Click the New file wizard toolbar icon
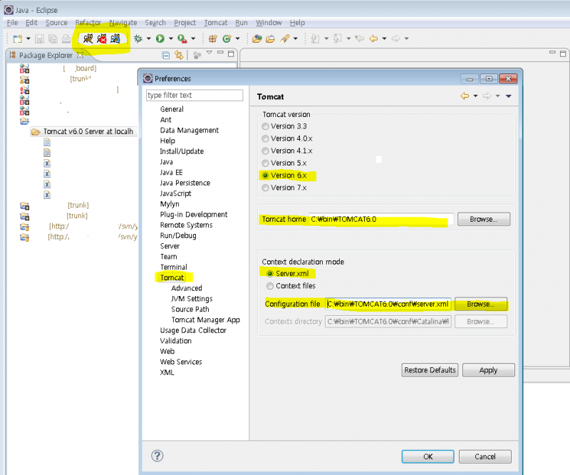Viewport: 570px width, 475px height. click(x=17, y=39)
